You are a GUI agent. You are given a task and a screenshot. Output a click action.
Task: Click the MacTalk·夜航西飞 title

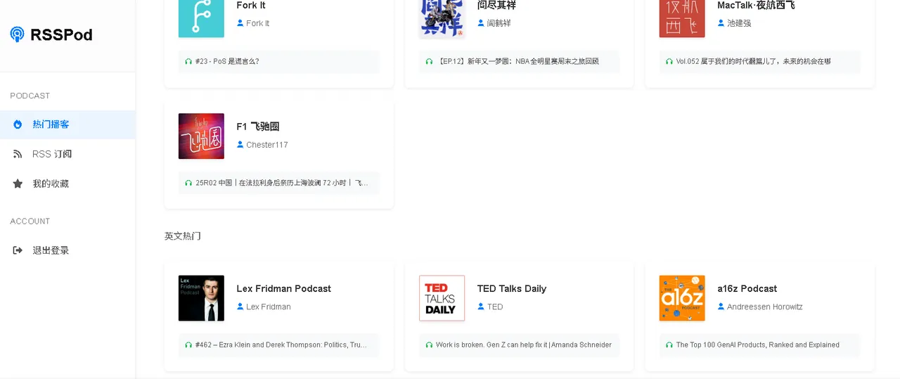pyautogui.click(x=756, y=5)
